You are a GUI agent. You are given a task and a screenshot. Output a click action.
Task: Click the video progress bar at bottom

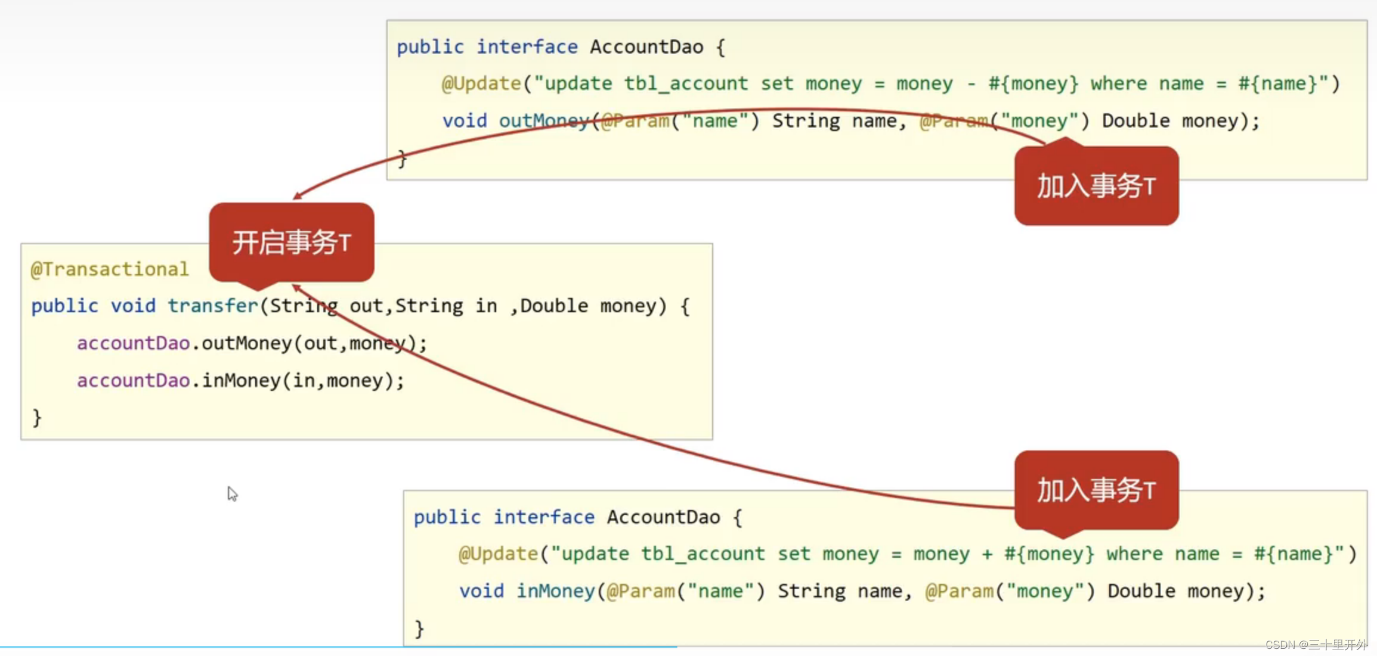tap(338, 647)
